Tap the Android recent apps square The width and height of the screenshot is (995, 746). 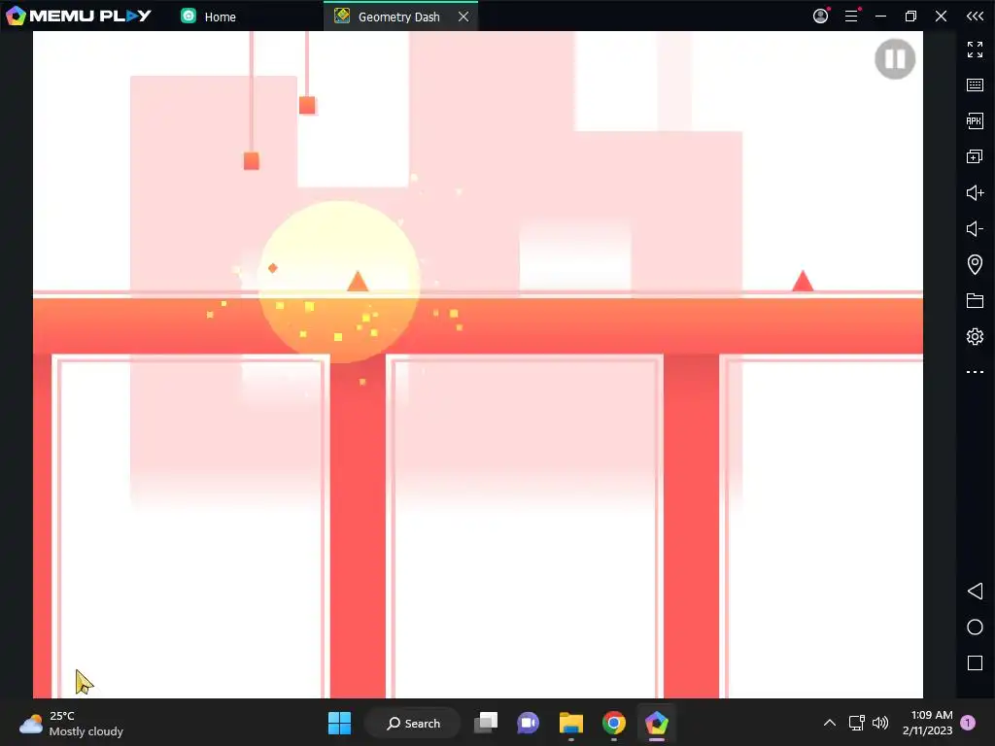(975, 662)
